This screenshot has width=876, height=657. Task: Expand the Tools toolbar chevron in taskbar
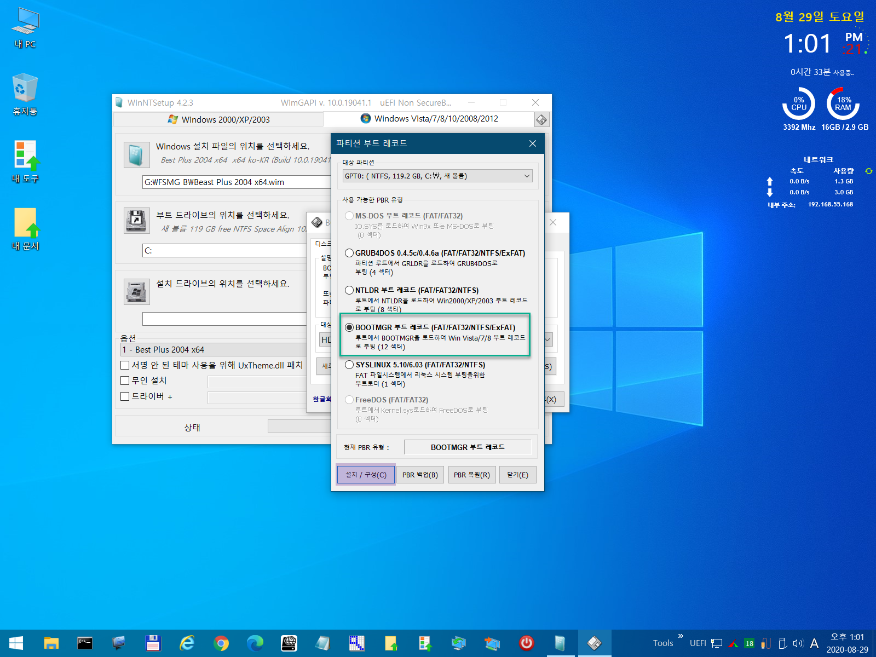pyautogui.click(x=681, y=636)
